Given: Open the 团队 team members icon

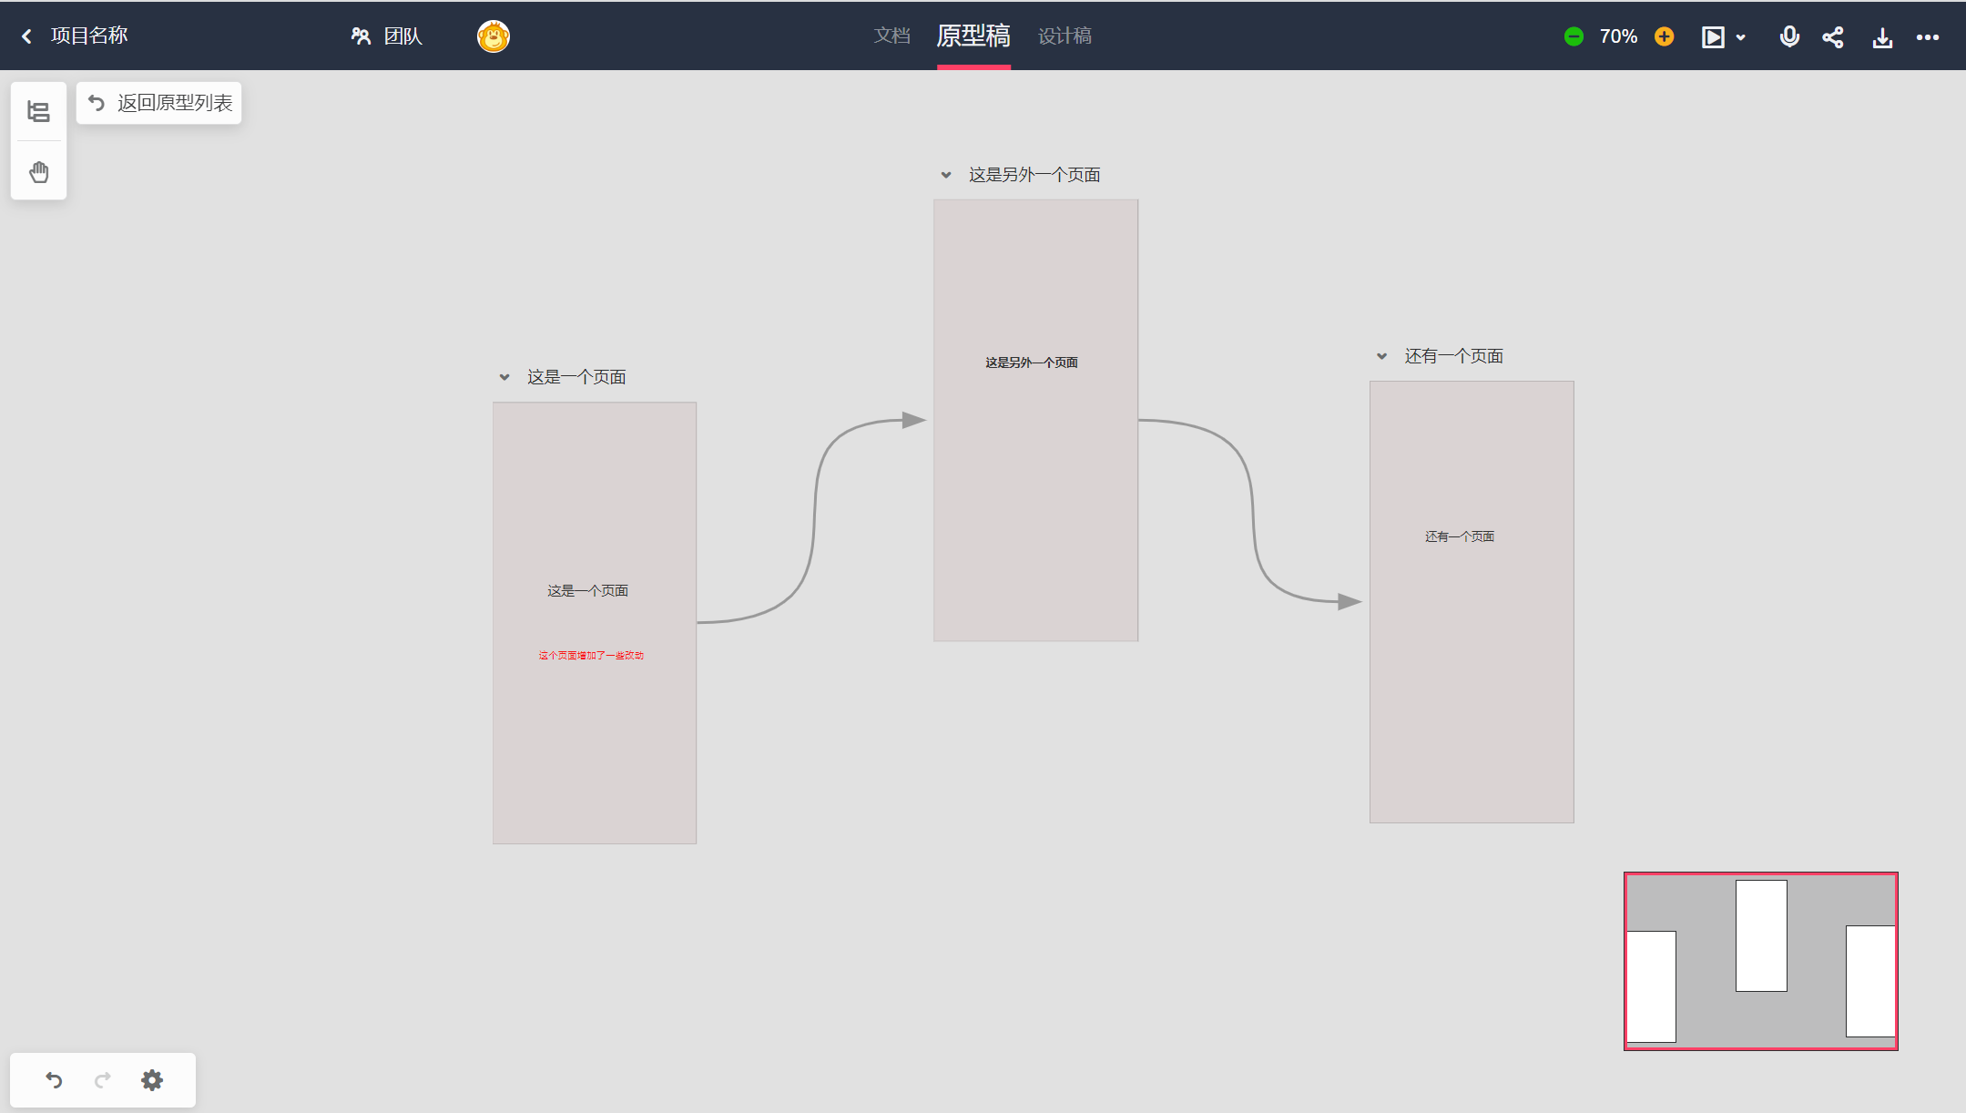Looking at the screenshot, I should coord(362,36).
